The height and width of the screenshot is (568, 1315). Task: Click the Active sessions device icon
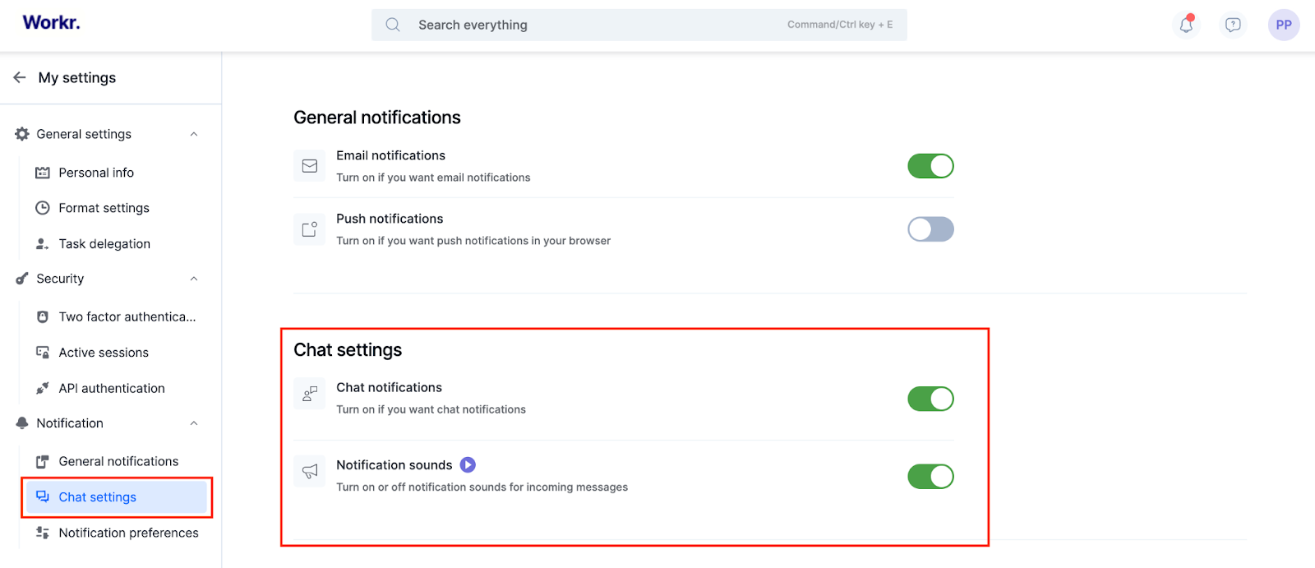pos(43,353)
